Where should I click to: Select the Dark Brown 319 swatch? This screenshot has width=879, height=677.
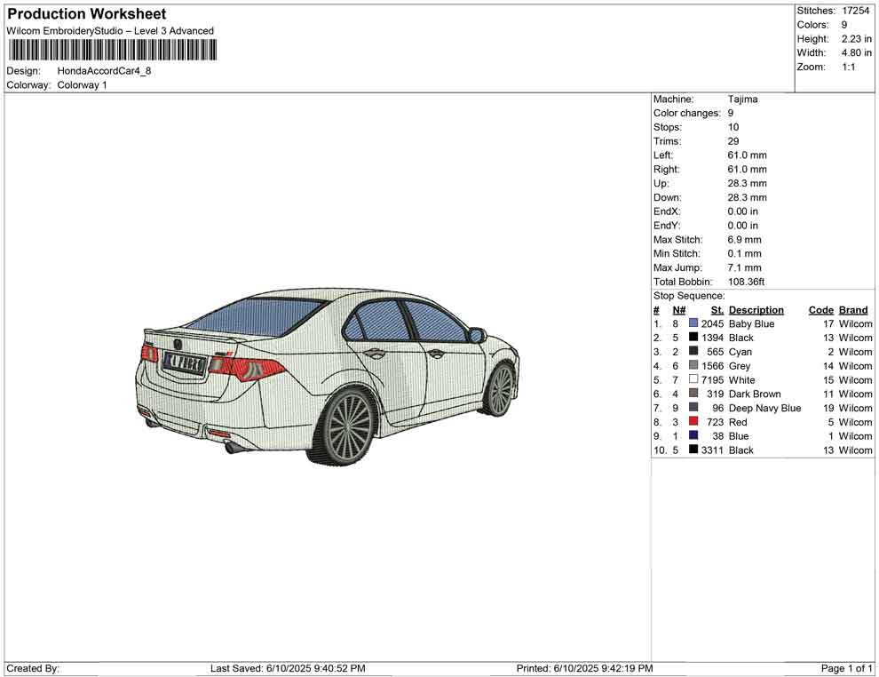pyautogui.click(x=693, y=394)
